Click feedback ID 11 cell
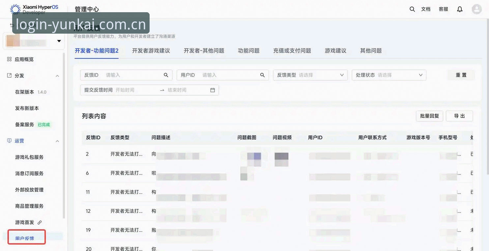The width and height of the screenshot is (489, 251). (x=88, y=192)
